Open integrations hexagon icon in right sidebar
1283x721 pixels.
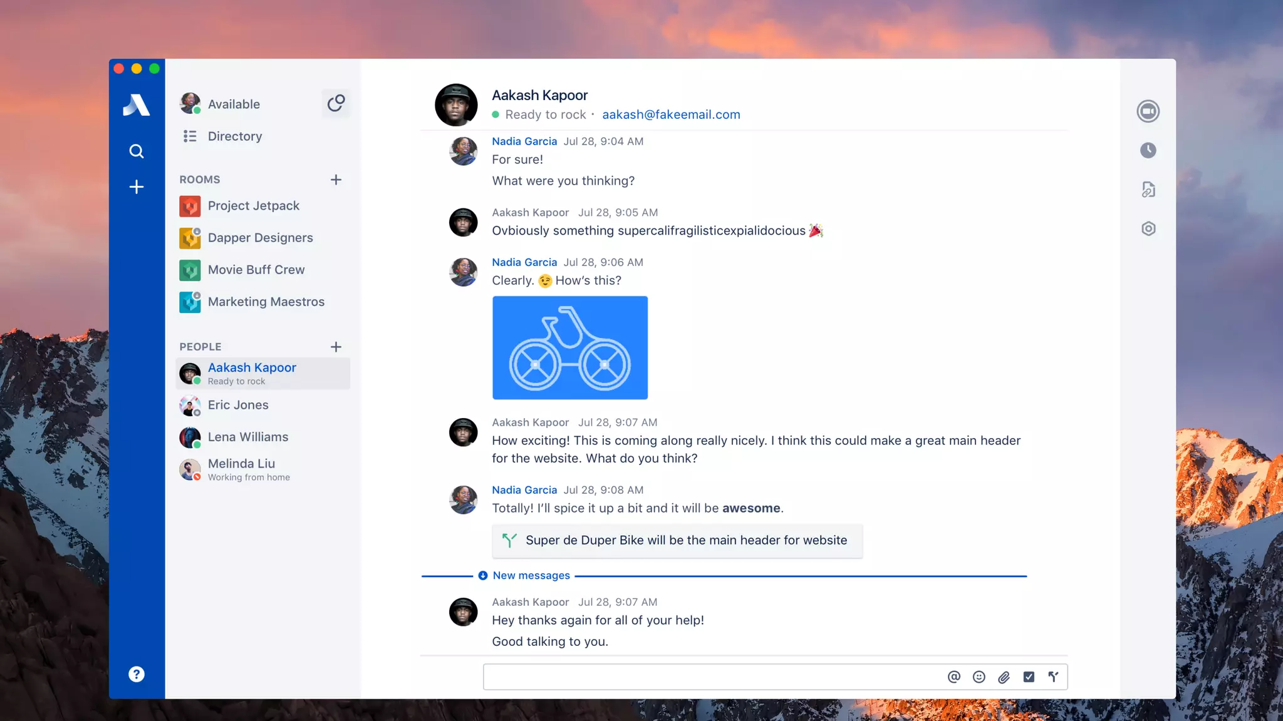1148,228
